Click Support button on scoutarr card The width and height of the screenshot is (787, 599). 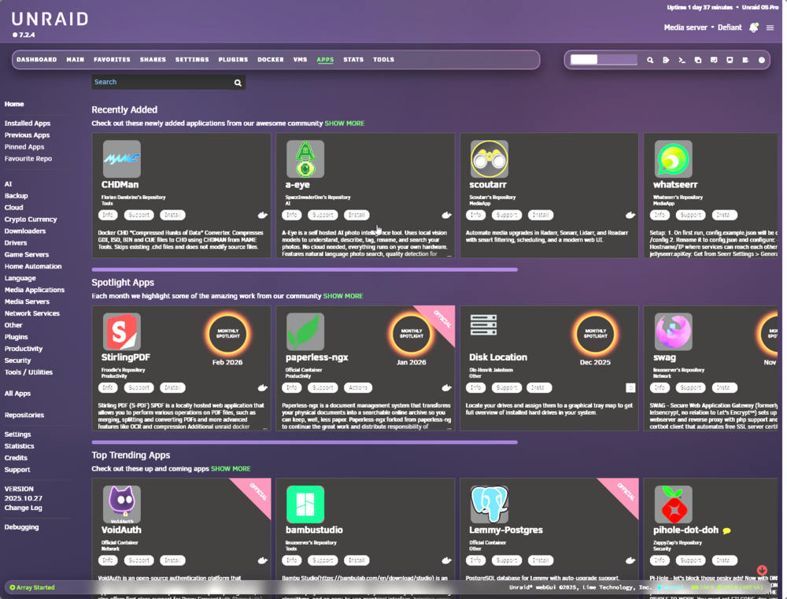(506, 216)
